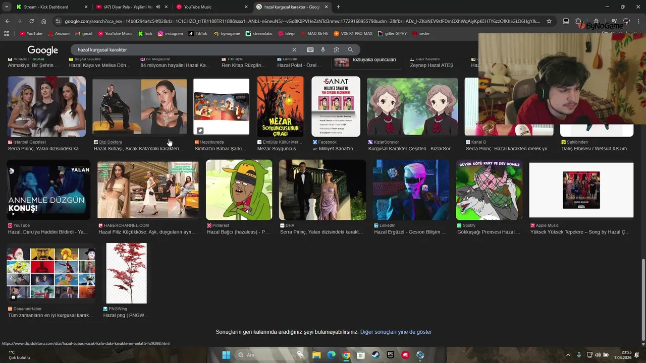Screen dimensions: 646x363
Task: Go back to previous page
Action: coord(7,21)
